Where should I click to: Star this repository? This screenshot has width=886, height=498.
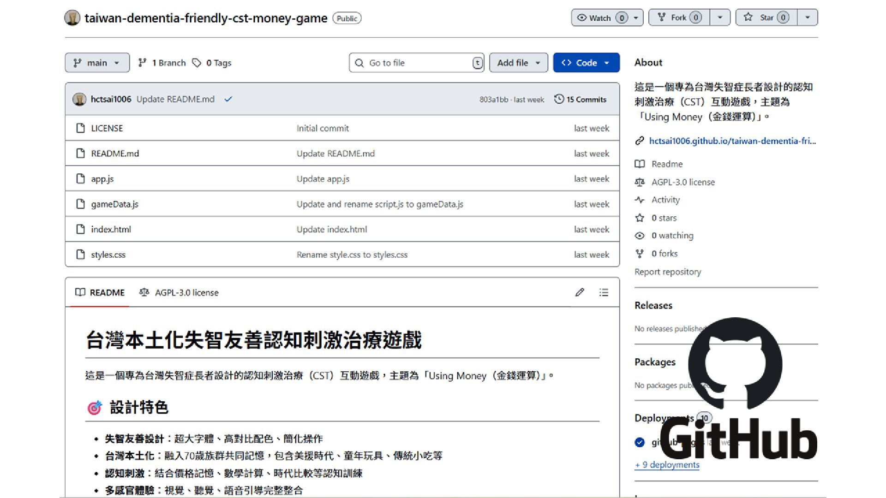point(766,18)
